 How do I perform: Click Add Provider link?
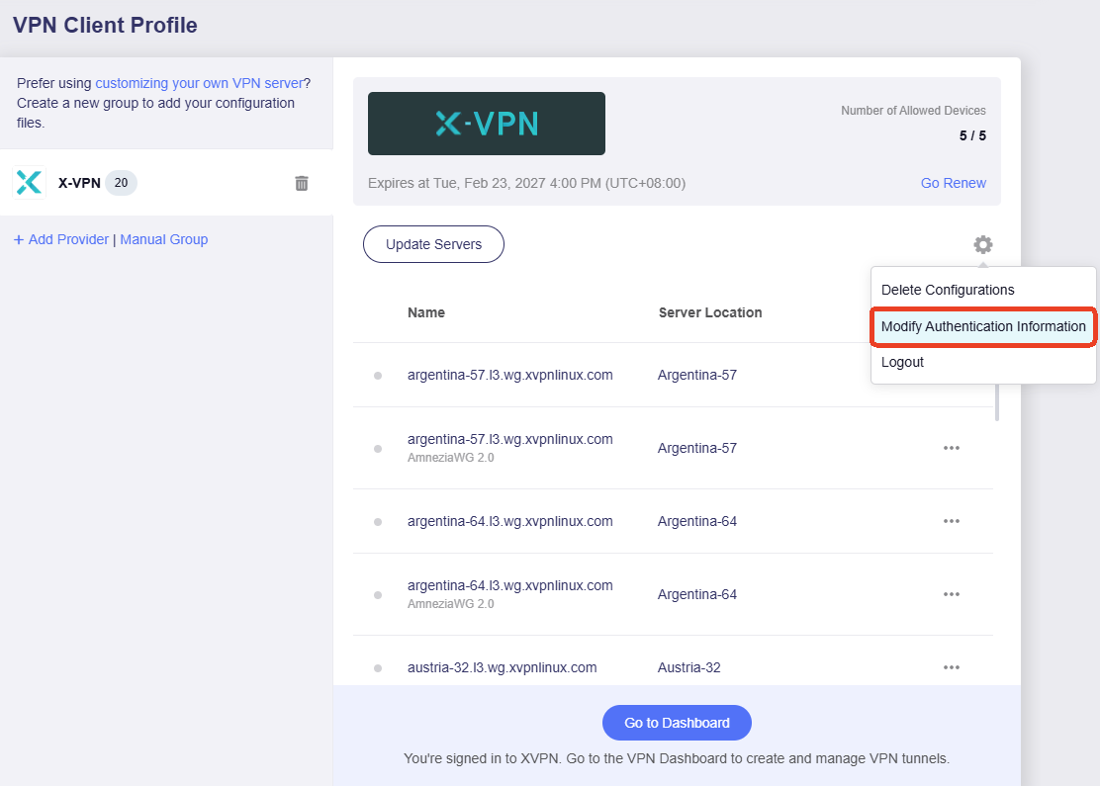click(x=61, y=239)
